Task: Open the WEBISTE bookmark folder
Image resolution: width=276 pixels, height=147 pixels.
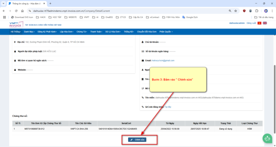Action: [x=71, y=17]
